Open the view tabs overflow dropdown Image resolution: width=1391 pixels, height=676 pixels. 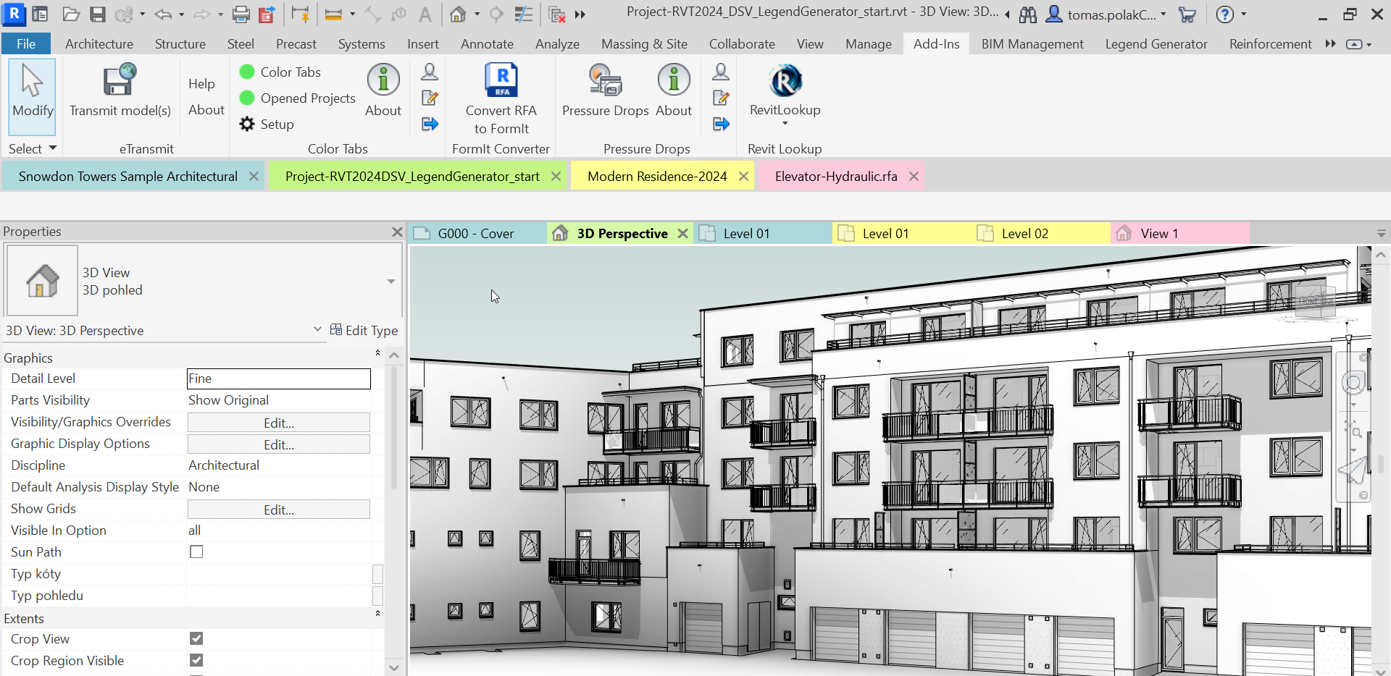click(1382, 234)
